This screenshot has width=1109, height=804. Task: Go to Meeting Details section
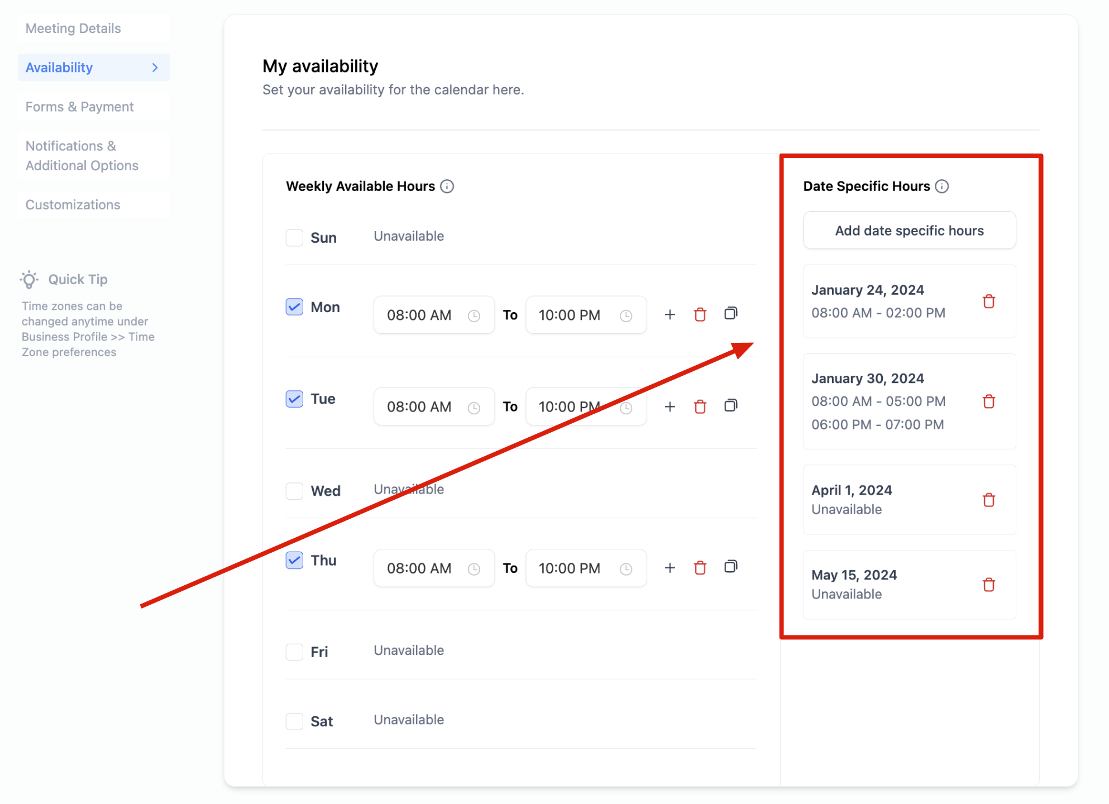[x=73, y=28]
